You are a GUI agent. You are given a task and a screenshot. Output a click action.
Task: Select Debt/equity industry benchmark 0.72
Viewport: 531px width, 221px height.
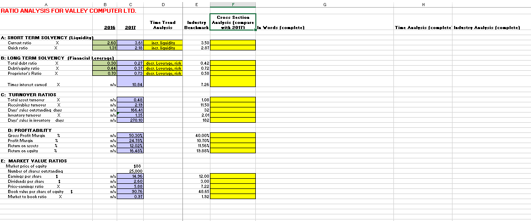(196, 68)
